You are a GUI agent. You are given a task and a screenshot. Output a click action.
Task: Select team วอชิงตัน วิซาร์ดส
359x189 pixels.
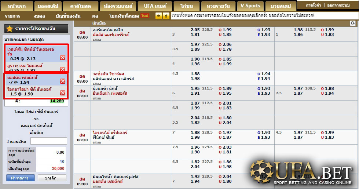point(109,74)
